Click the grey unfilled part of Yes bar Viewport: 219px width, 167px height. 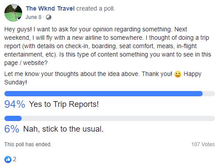coord(209,94)
